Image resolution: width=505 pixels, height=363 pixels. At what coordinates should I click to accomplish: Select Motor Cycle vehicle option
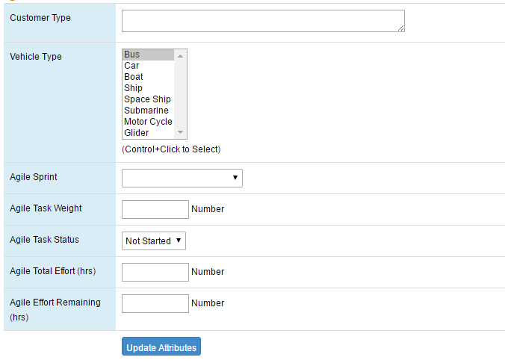tap(148, 122)
